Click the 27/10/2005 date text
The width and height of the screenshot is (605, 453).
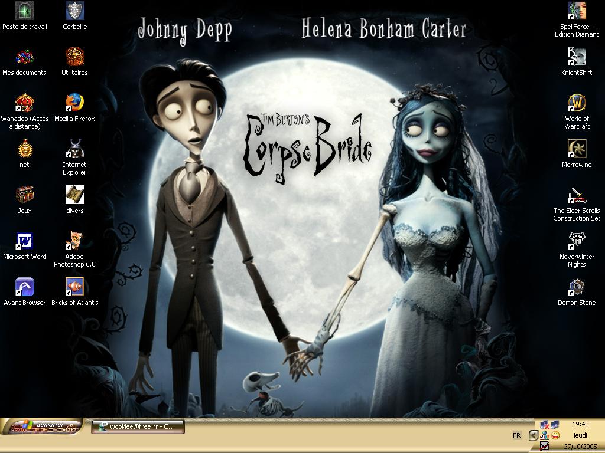coord(580,447)
